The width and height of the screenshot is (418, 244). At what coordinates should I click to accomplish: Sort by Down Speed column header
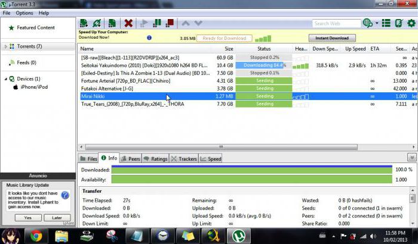click(x=325, y=49)
